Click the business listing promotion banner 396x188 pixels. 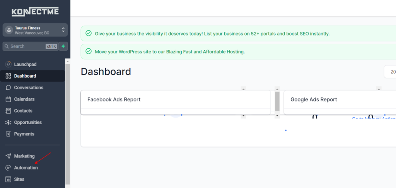point(212,34)
